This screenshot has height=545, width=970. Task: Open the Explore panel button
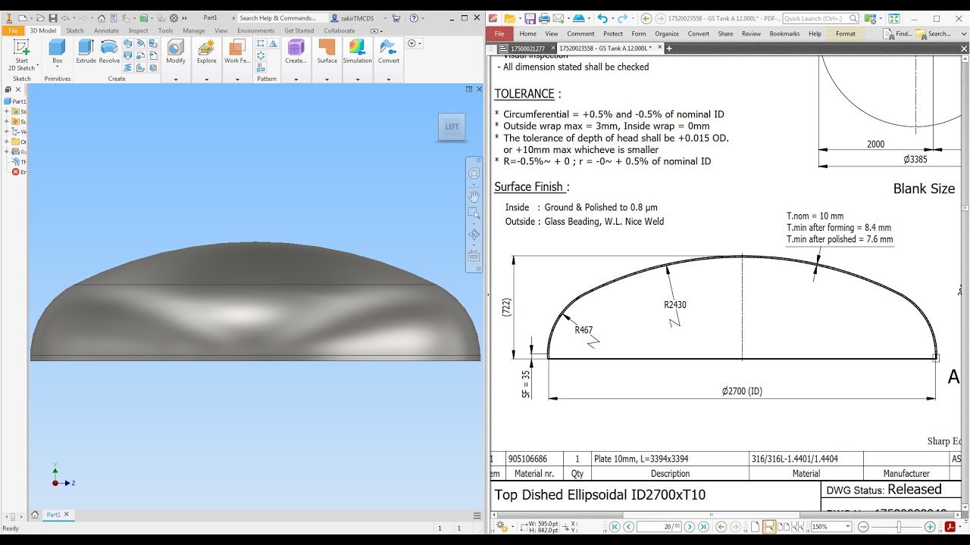tap(207, 51)
